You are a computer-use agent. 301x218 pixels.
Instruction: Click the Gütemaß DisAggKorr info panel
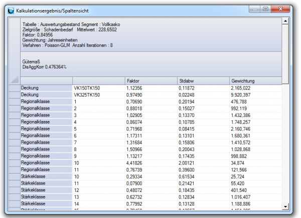coord(151,64)
